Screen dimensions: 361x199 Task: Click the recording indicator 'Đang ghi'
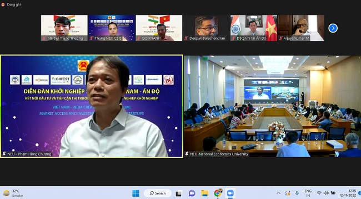pyautogui.click(x=11, y=4)
